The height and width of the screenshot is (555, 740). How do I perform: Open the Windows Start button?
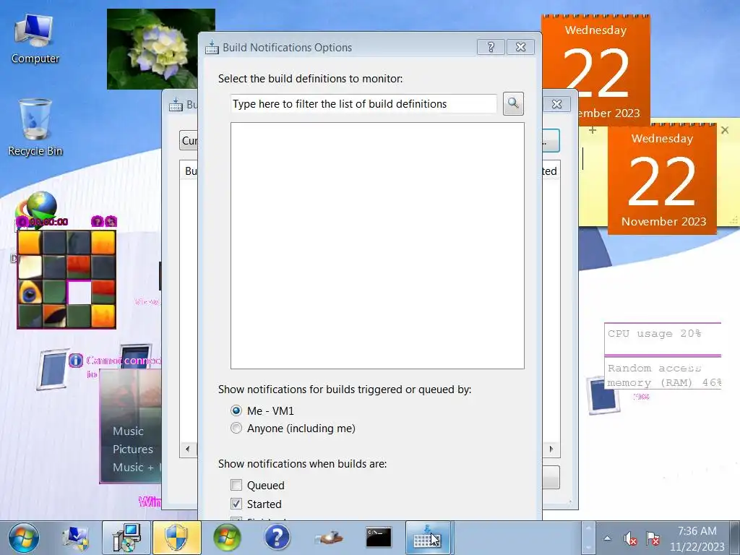(x=24, y=538)
